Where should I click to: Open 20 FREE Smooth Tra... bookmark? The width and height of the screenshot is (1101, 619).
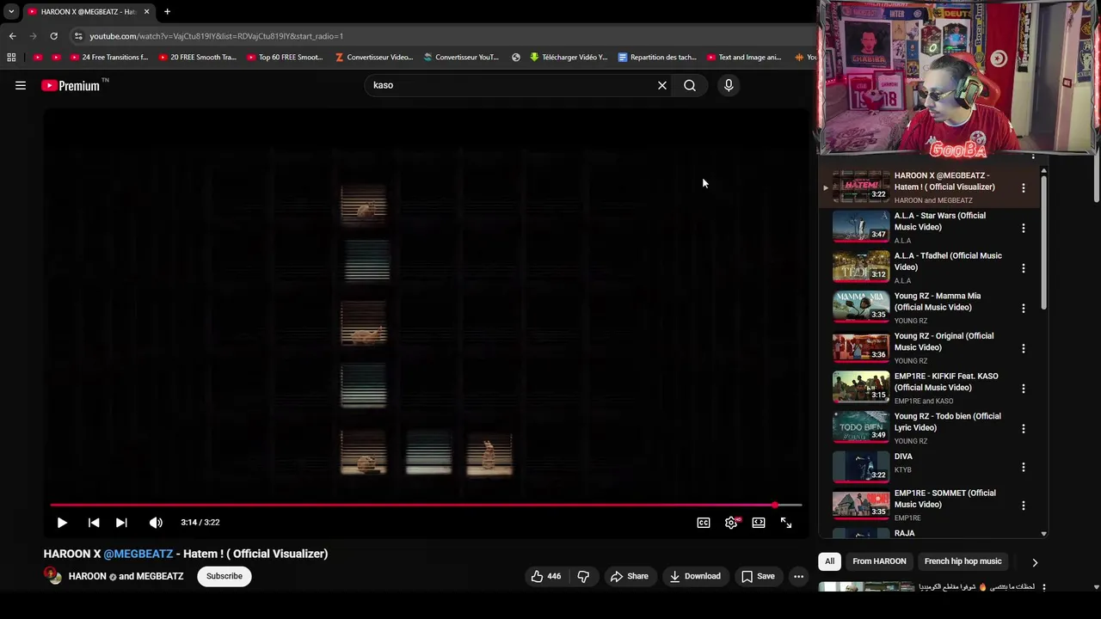tap(197, 58)
